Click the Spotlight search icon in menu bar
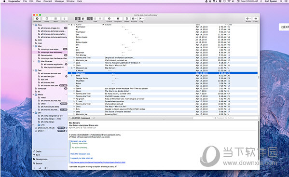This screenshot has width=289, height=177. (281, 1)
